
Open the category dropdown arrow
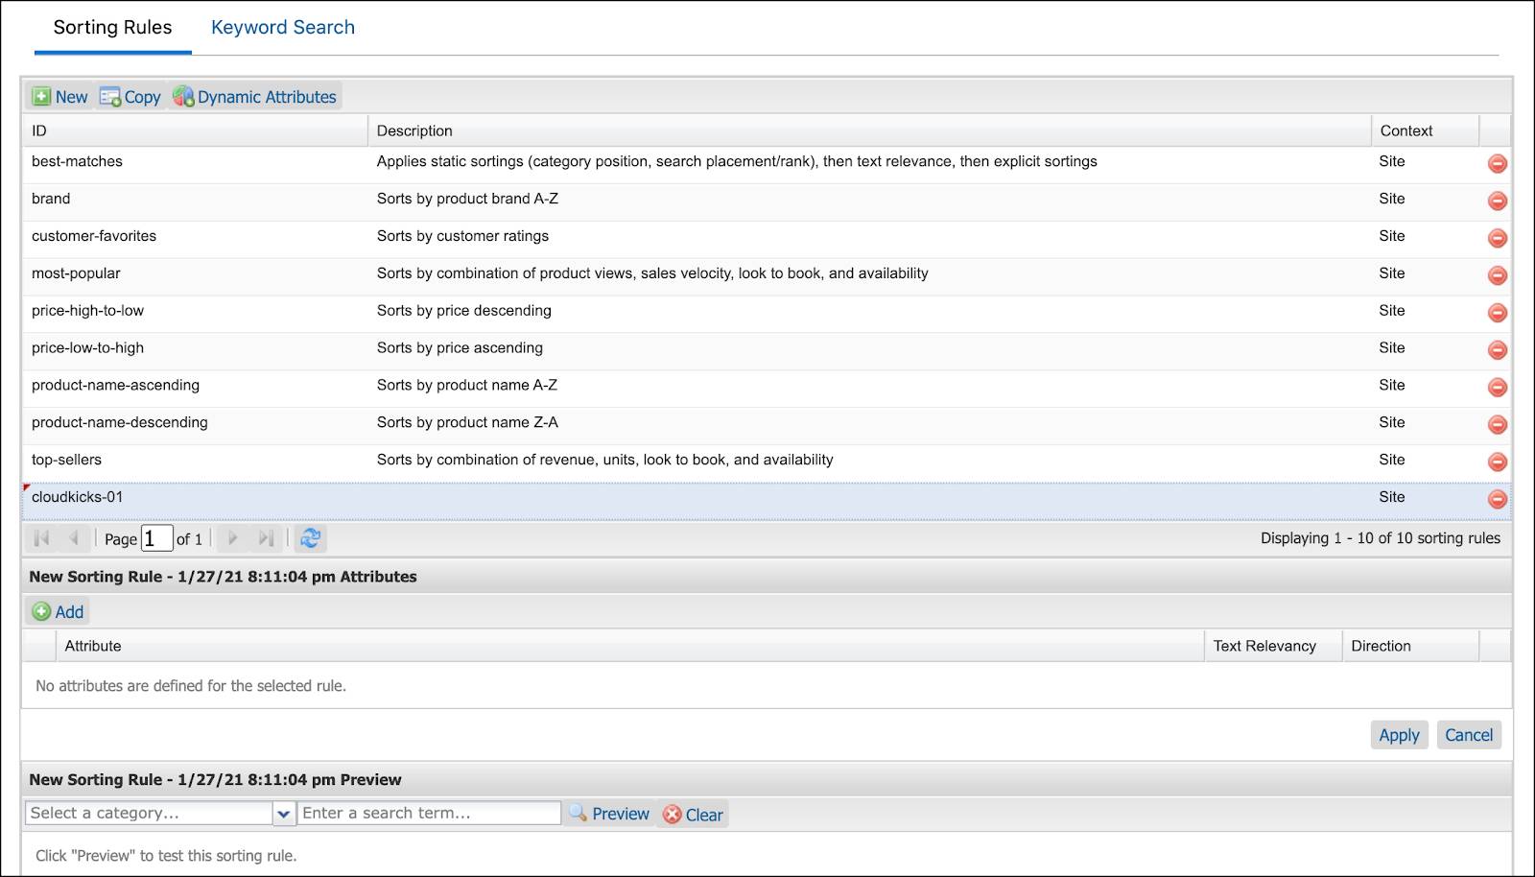(283, 814)
